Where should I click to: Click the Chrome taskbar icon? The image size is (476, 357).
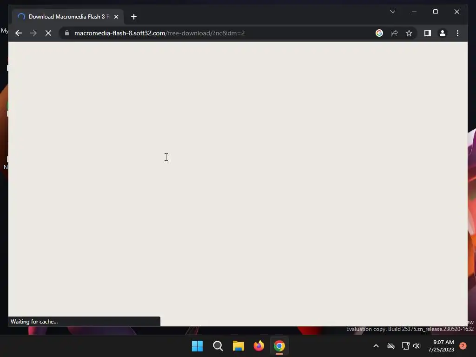point(279,346)
